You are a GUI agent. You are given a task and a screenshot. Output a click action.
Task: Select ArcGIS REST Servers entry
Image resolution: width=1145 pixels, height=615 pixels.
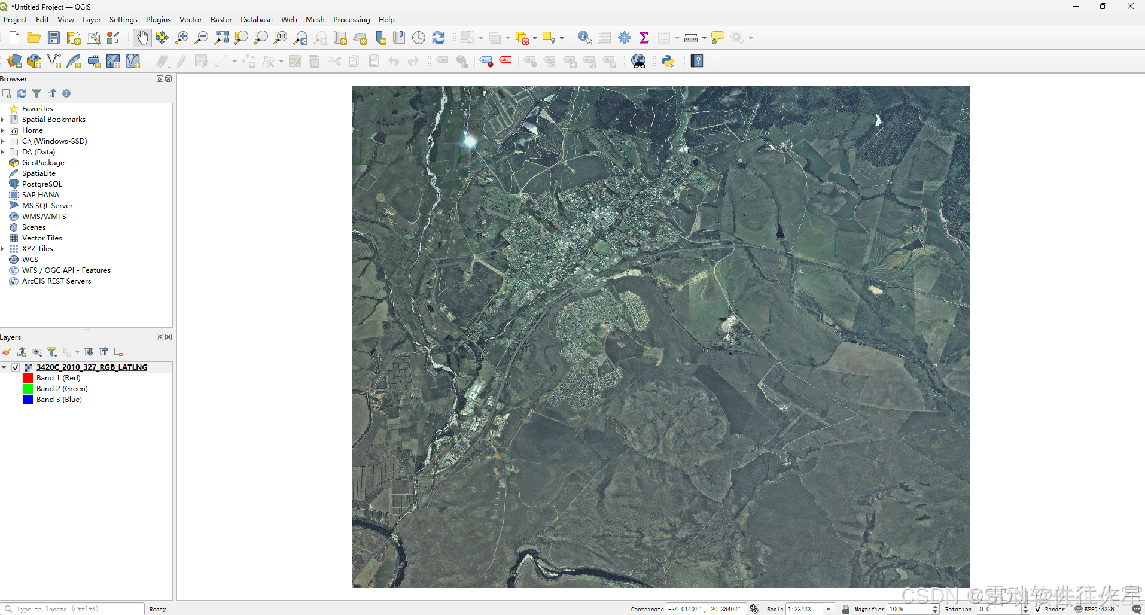56,281
